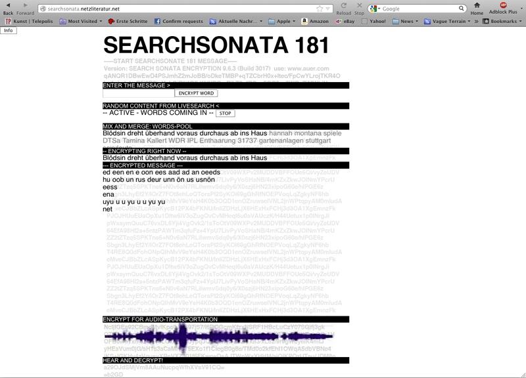Screen dimensions: 526x378
Task: Click the Stop loading icon
Action: click(x=359, y=6)
